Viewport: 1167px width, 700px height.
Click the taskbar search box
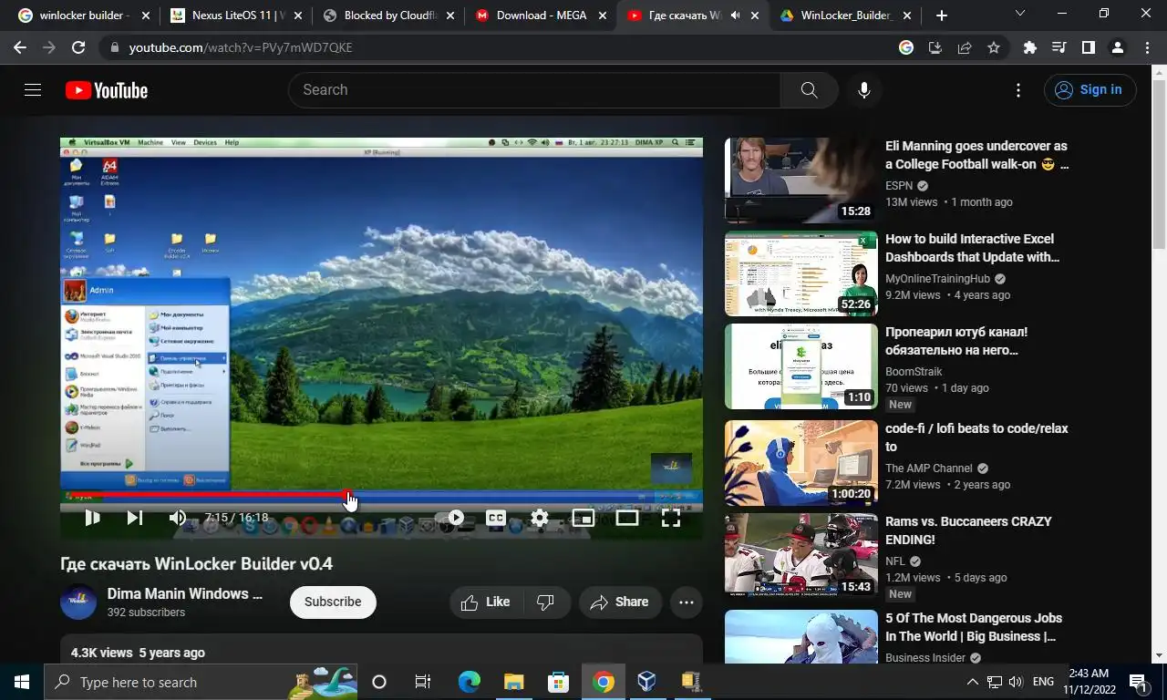201,682
